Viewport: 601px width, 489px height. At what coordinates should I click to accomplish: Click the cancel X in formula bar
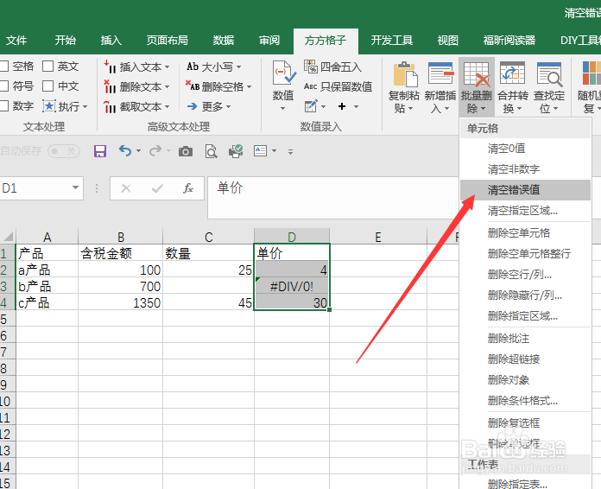[126, 188]
